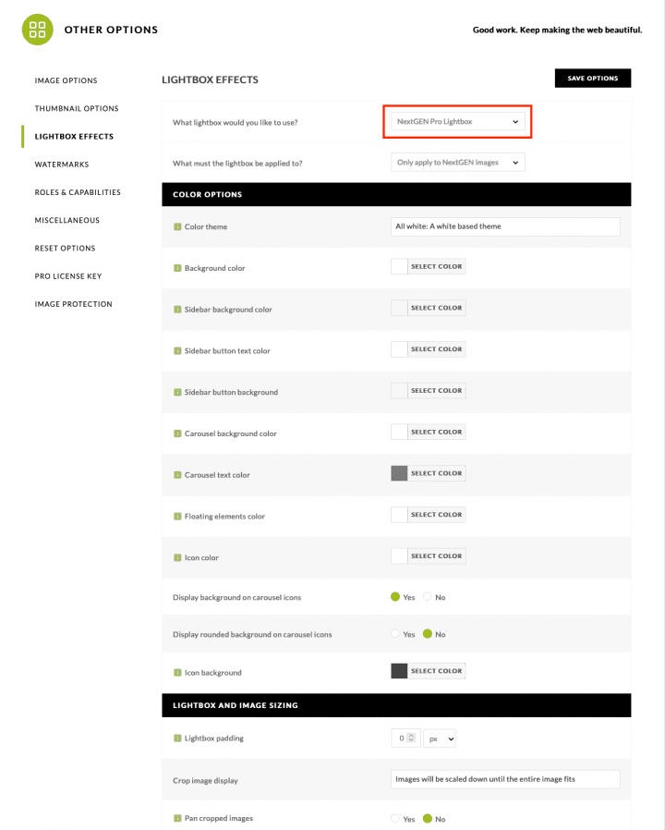This screenshot has height=830, width=665.
Task: Open the Pro License Key section
Action: coord(68,276)
